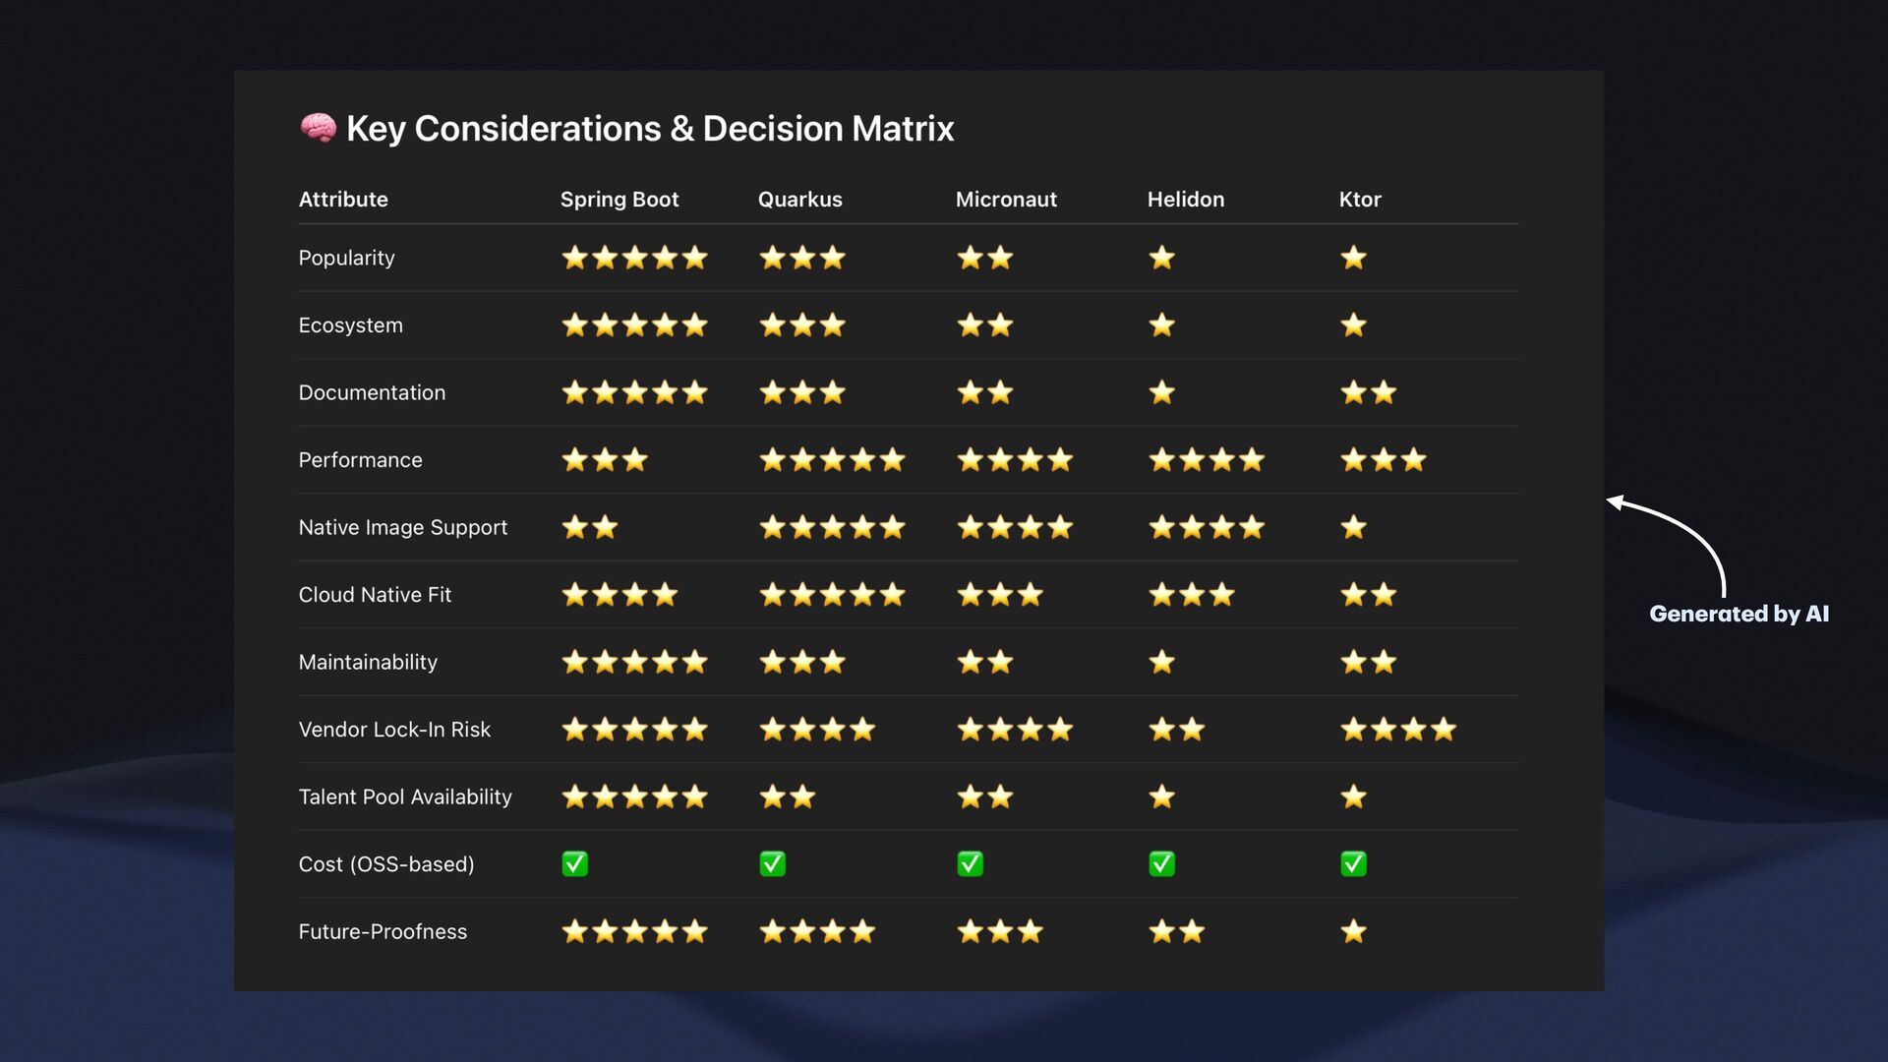Click the Ktor Ecosystem single star
Image resolution: width=1888 pixels, height=1062 pixels.
click(1353, 325)
